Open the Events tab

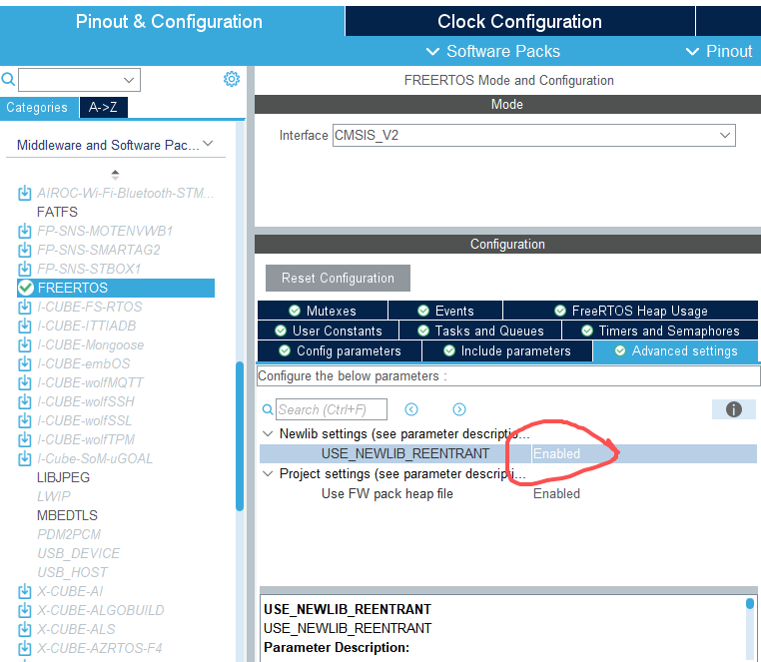pyautogui.click(x=445, y=311)
